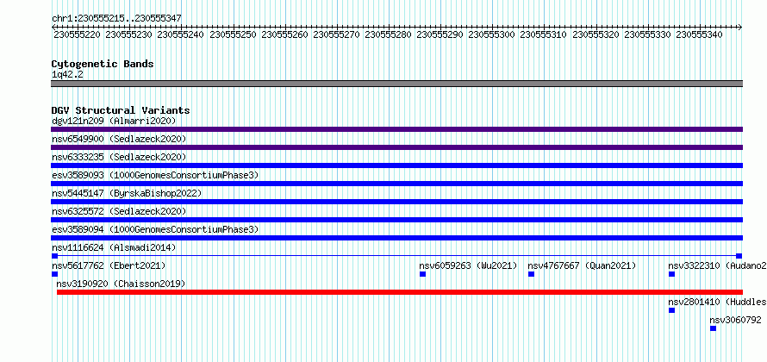Click ruler position 230555290
Screen dimensions: 767x362
click(440, 34)
